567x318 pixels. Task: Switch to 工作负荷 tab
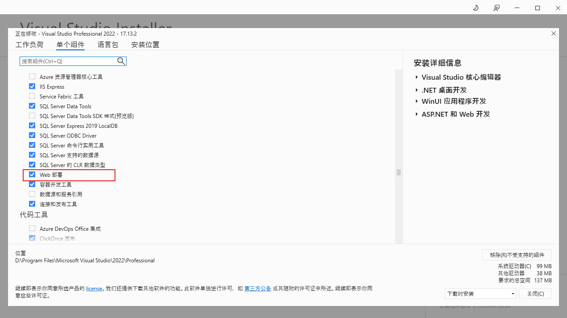[x=29, y=45]
